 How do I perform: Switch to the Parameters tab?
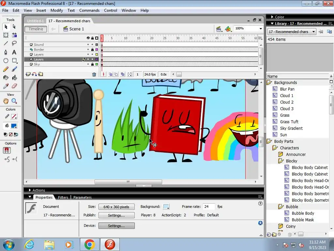click(x=83, y=197)
